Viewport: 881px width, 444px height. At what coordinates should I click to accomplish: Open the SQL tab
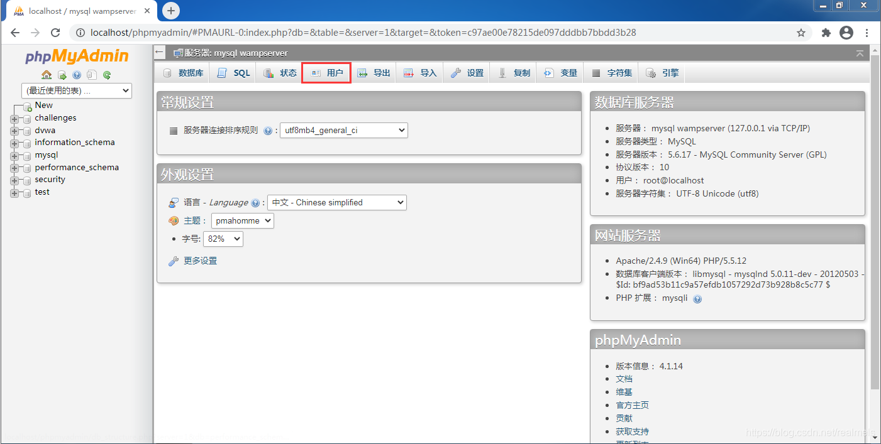[x=233, y=73]
